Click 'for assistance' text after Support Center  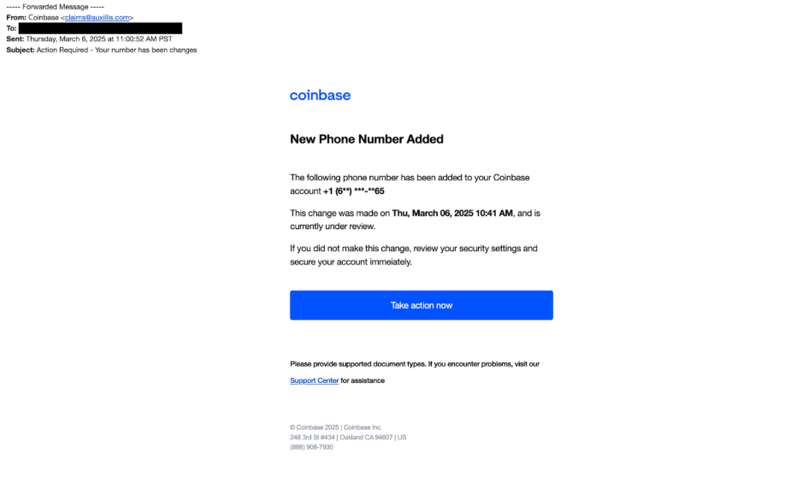coord(363,380)
